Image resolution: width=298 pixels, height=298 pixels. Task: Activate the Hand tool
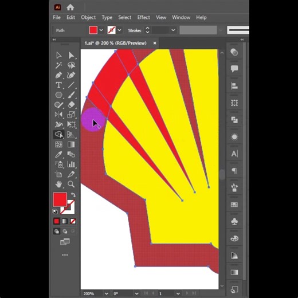59,184
